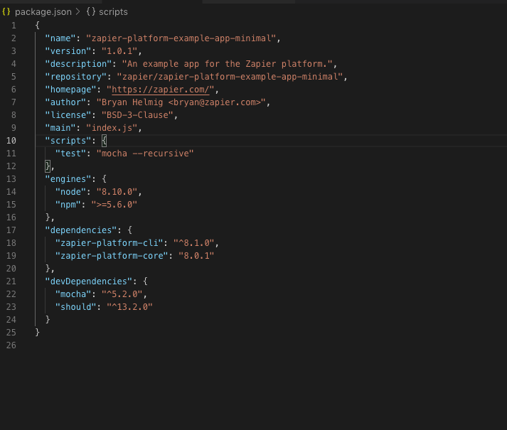Click the "zapier-platform-cli" dependency name

[x=109, y=243]
